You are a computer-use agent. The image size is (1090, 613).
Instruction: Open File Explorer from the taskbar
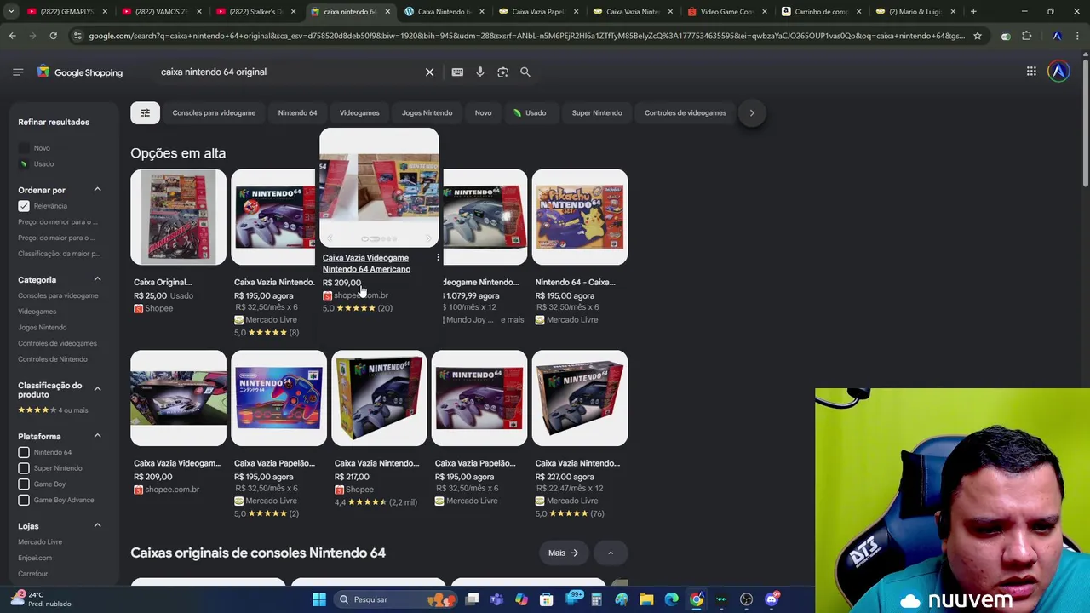click(646, 599)
